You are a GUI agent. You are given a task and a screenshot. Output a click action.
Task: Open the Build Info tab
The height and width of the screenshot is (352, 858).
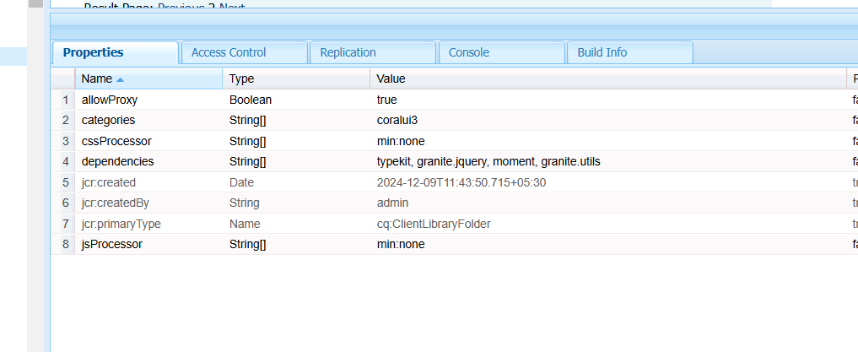(602, 52)
